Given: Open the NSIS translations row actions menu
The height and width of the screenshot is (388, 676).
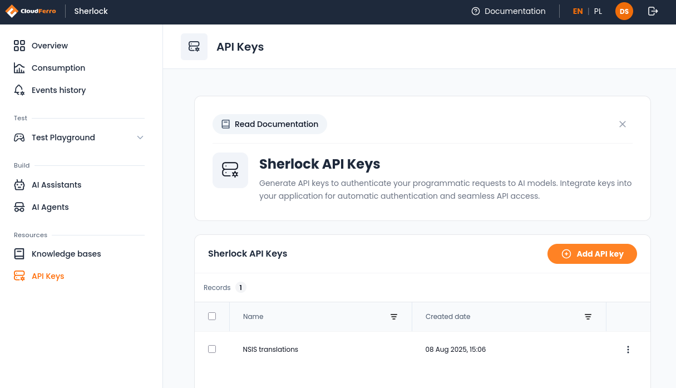Looking at the screenshot, I should [x=628, y=350].
